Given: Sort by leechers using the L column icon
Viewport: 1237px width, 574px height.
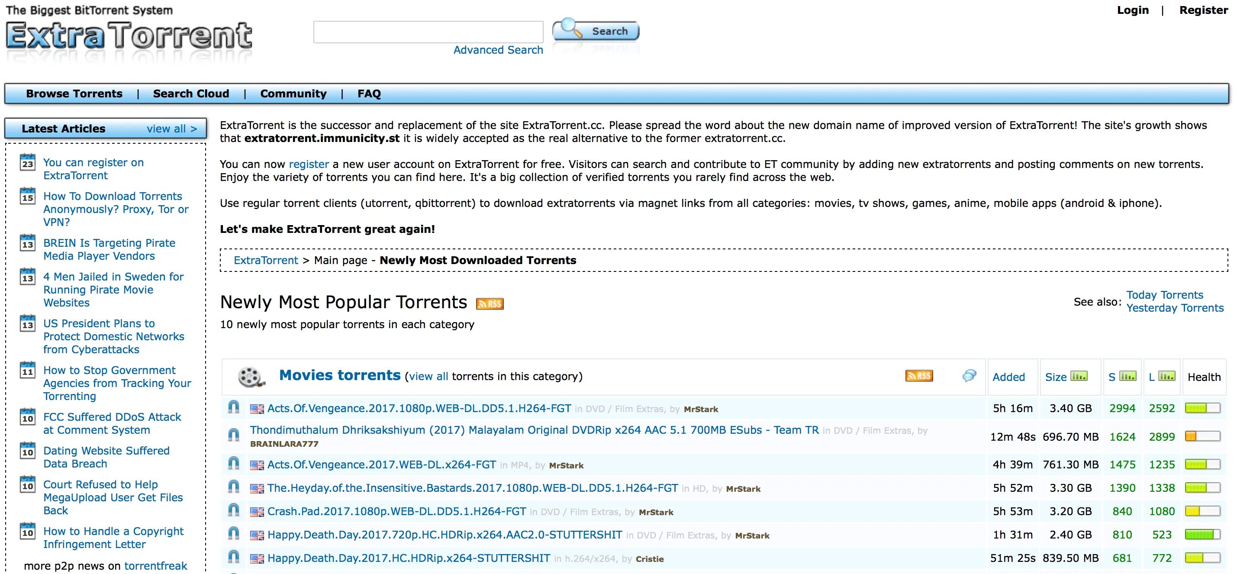Looking at the screenshot, I should [x=1167, y=376].
